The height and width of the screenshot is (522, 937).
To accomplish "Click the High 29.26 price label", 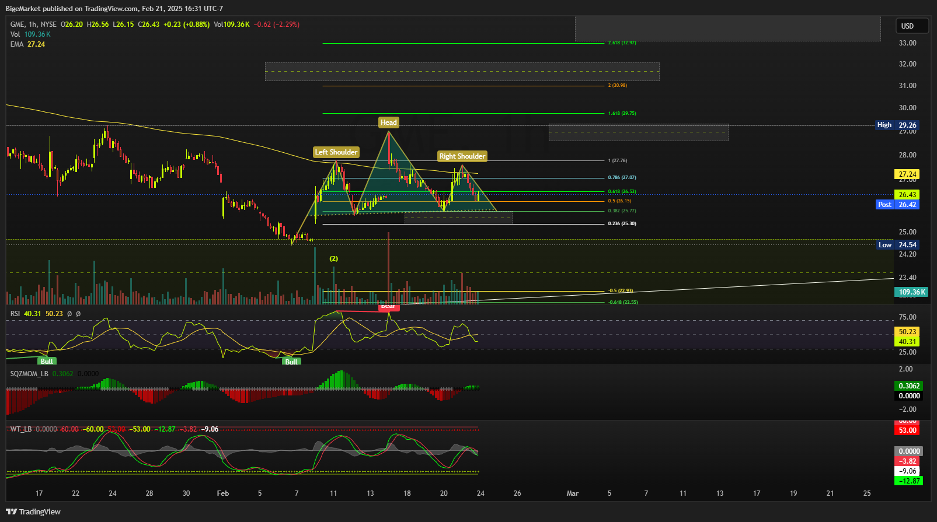I will 897,125.
